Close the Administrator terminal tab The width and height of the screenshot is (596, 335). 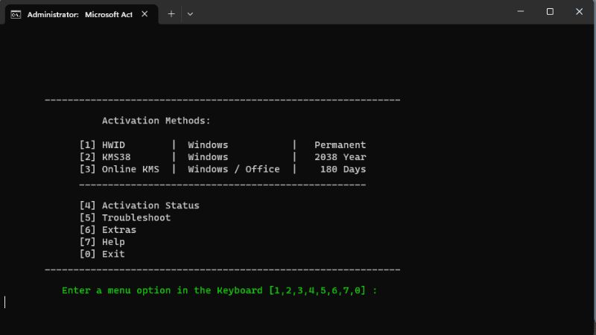(145, 14)
